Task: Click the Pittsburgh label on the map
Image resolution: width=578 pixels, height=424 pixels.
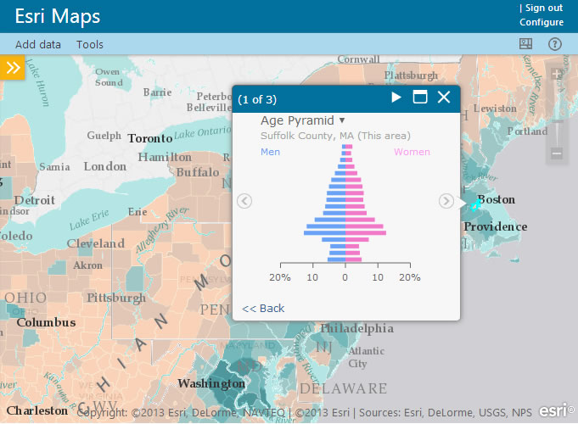Action: coord(116,298)
